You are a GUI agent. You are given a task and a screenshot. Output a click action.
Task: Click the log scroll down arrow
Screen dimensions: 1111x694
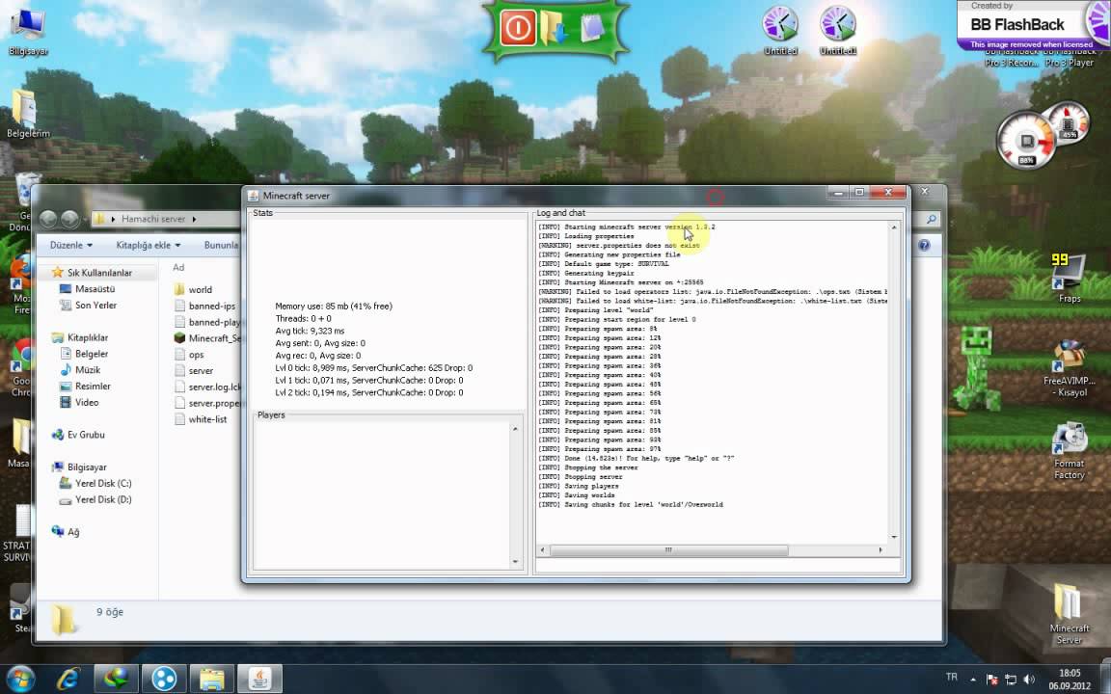pyautogui.click(x=893, y=537)
